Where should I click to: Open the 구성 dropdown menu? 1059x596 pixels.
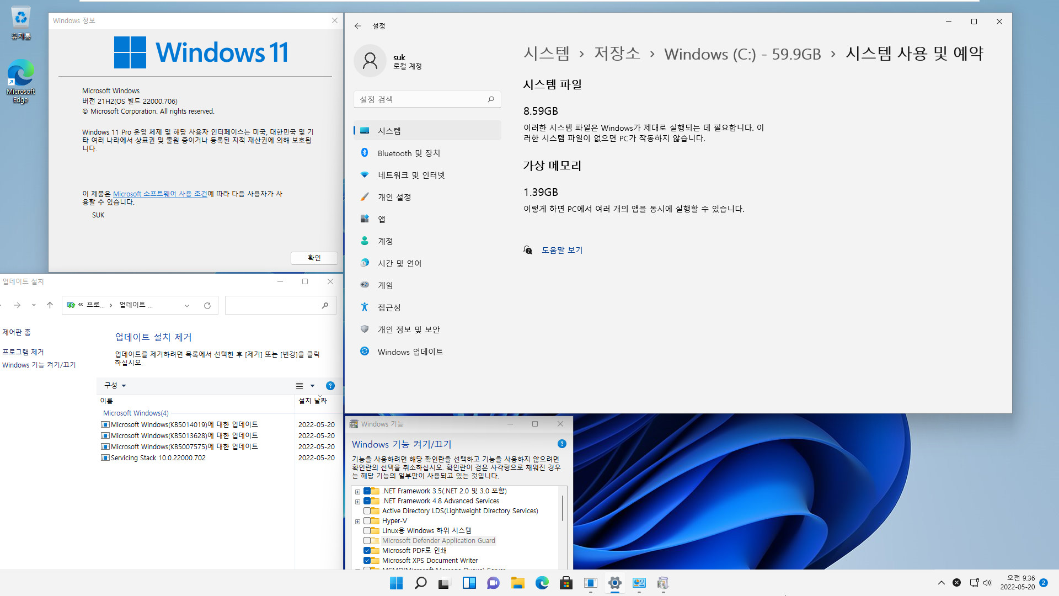pyautogui.click(x=115, y=385)
